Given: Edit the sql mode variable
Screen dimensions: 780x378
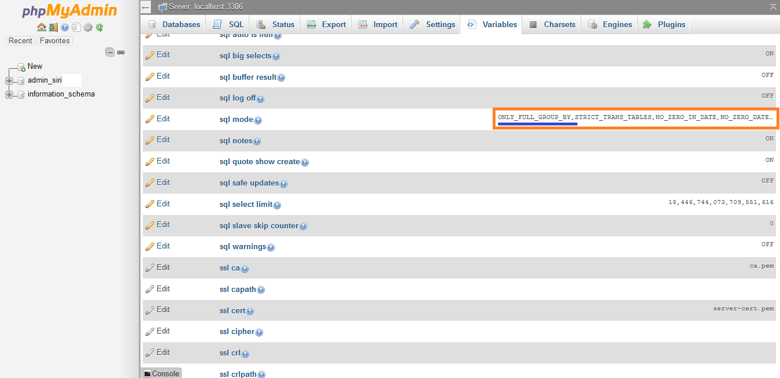Looking at the screenshot, I should [158, 118].
